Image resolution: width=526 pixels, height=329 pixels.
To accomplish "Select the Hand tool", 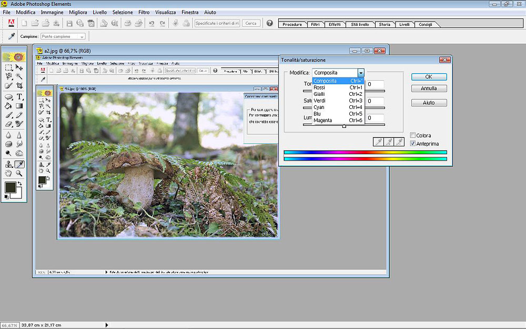I will [x=9, y=173].
